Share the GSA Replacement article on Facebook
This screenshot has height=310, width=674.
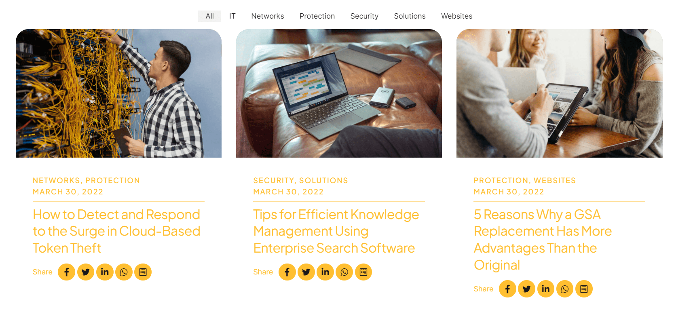507,289
